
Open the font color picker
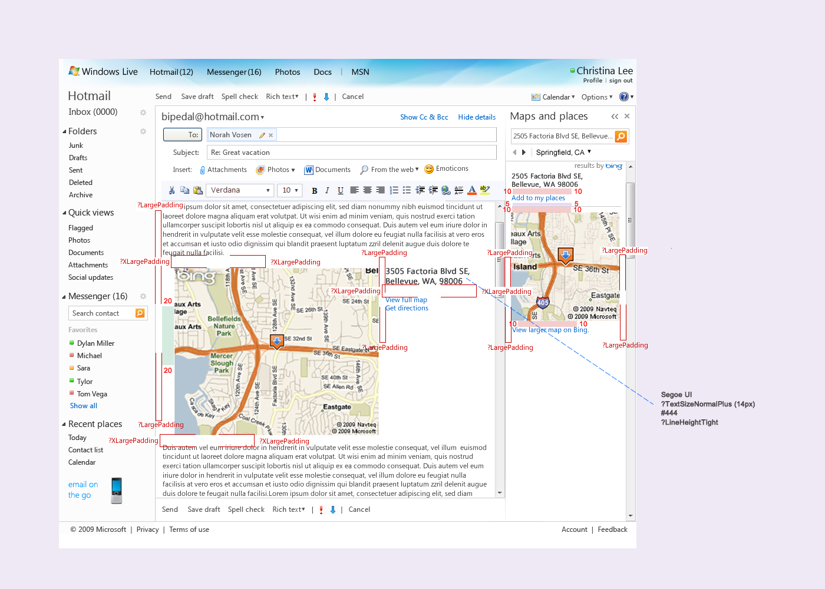pos(472,190)
